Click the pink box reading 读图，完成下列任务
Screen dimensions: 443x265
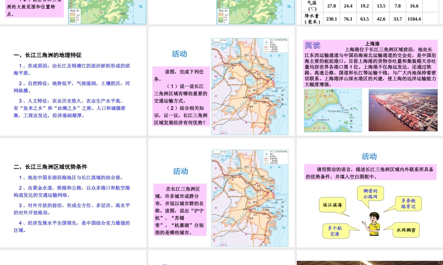181,96
